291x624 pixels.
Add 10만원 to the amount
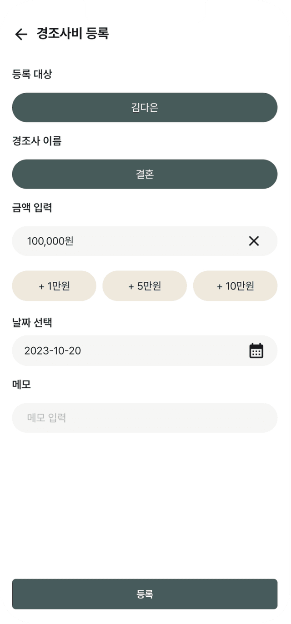click(235, 286)
